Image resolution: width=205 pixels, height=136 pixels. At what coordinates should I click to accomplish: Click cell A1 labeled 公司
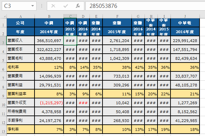point(20,23)
